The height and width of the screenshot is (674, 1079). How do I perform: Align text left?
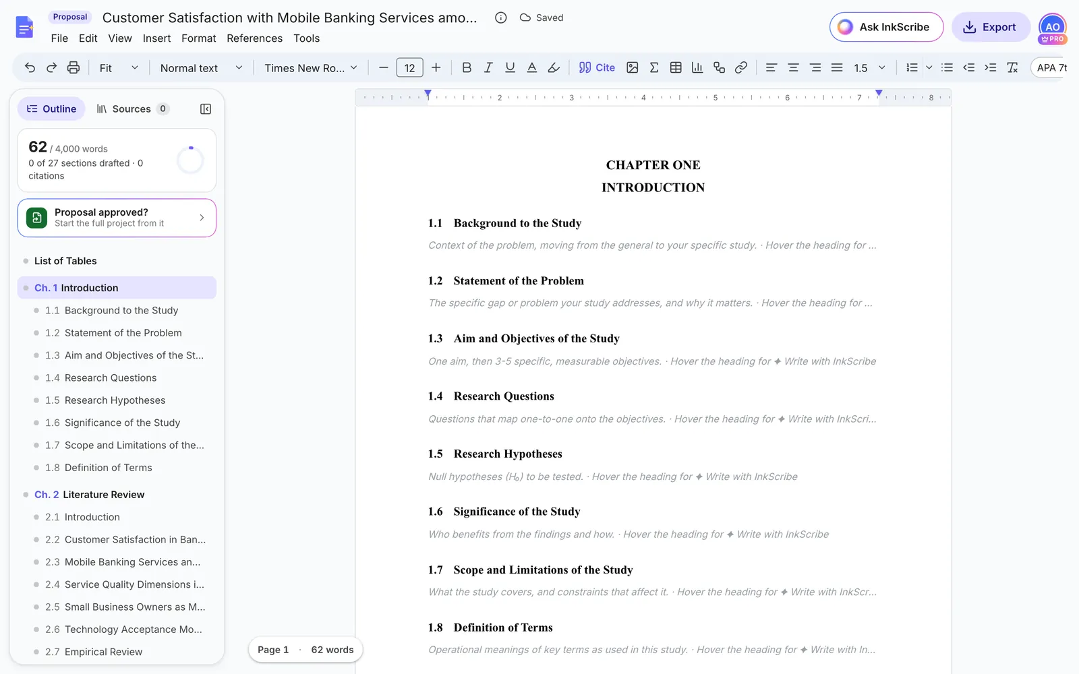(771, 67)
